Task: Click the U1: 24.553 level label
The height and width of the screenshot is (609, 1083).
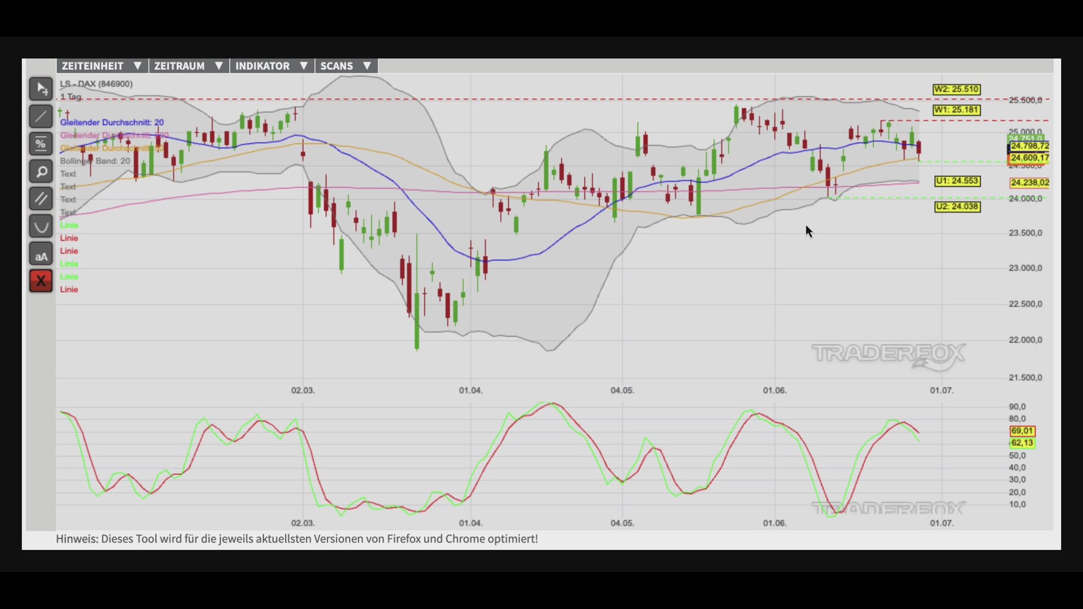Action: [x=957, y=181]
